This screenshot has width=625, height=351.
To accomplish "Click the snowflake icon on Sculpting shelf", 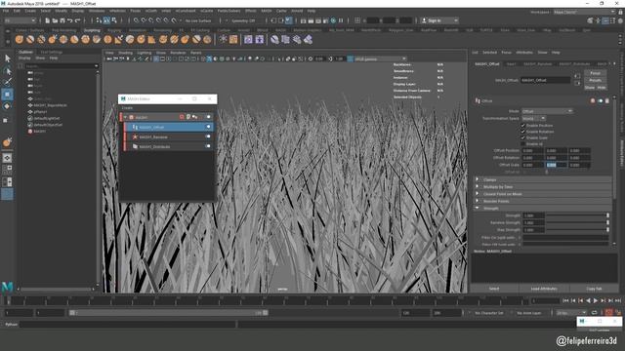I will pyautogui.click(x=223, y=39).
